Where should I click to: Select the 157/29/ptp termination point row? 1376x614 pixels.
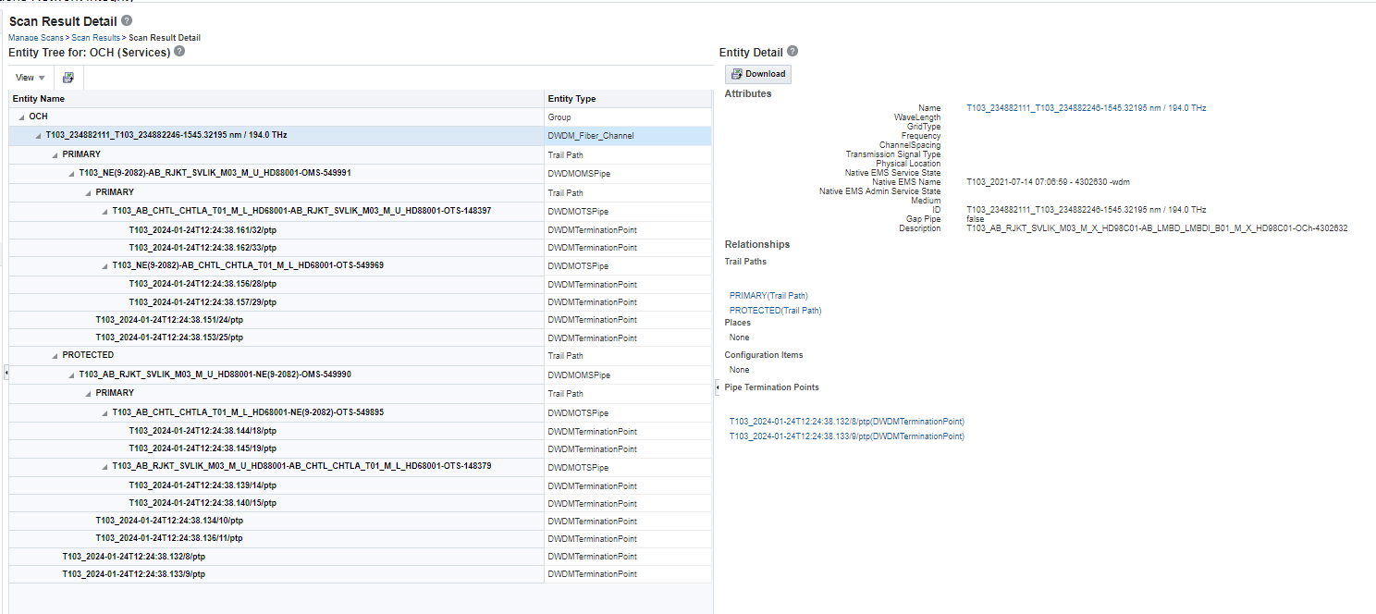pos(360,302)
